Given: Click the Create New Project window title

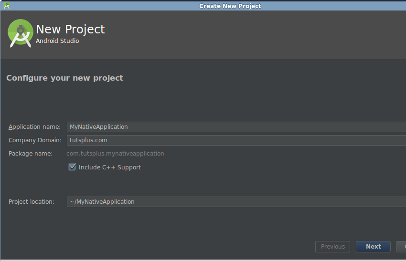Looking at the screenshot, I should 230,6.
